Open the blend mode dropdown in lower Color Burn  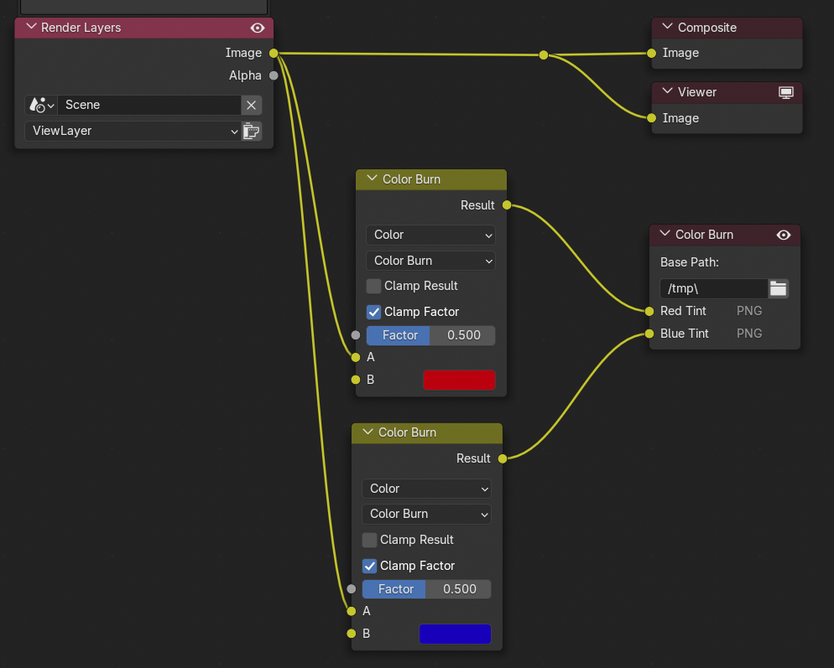click(426, 514)
